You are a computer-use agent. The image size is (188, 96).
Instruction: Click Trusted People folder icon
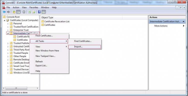click(x=11, y=53)
